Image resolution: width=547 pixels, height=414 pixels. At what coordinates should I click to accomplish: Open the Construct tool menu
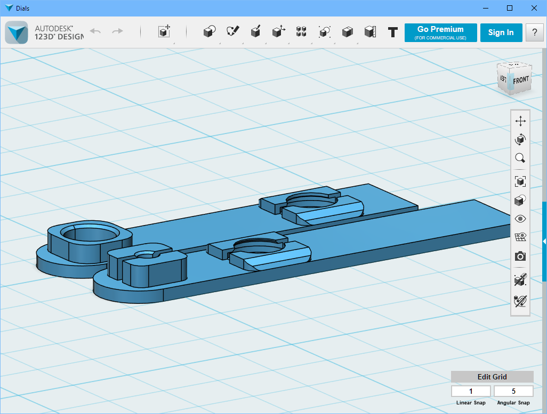pyautogui.click(x=255, y=32)
